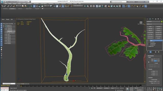Switch to the Freeform ribbon tab

coord(12,9)
